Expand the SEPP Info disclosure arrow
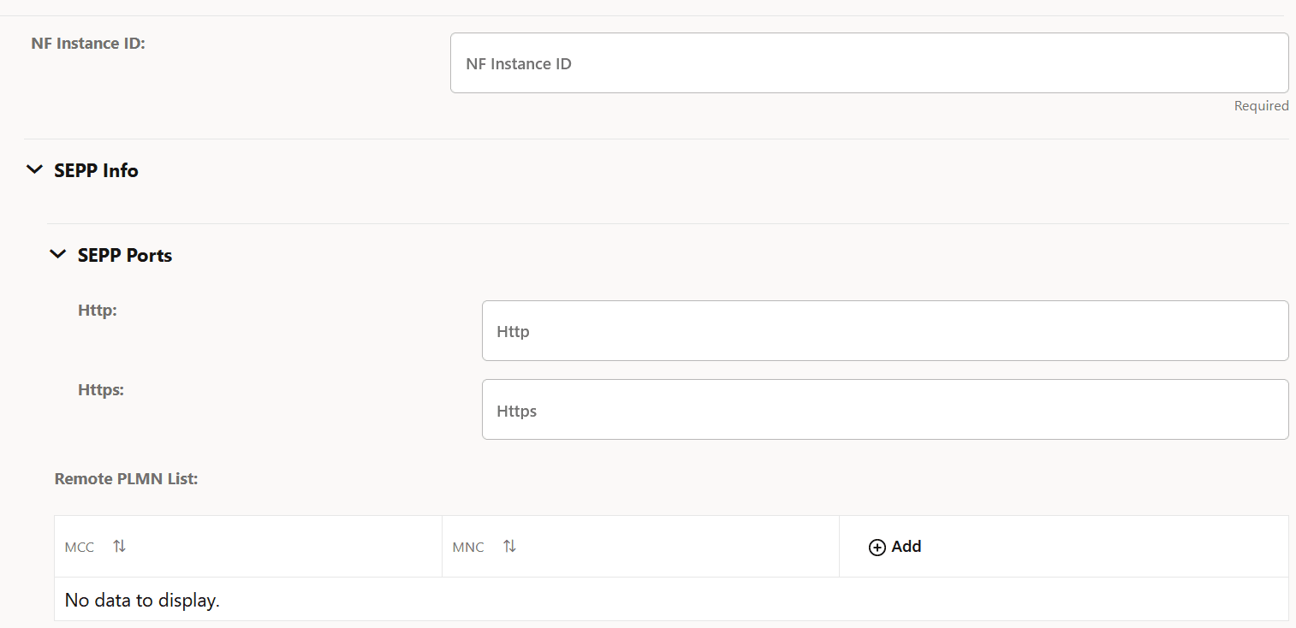1296x628 pixels. point(34,169)
